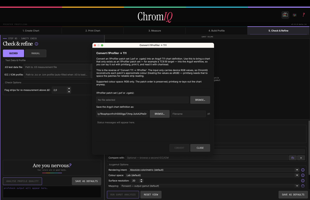The height and width of the screenshot is (200, 310).
Task: Click the Argyll save folder path field
Action: (x=122, y=114)
